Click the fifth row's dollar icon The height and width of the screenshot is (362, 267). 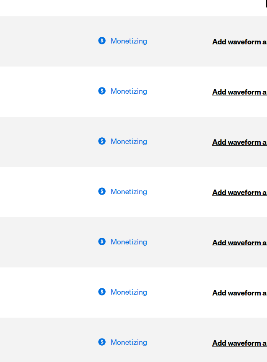pos(102,241)
